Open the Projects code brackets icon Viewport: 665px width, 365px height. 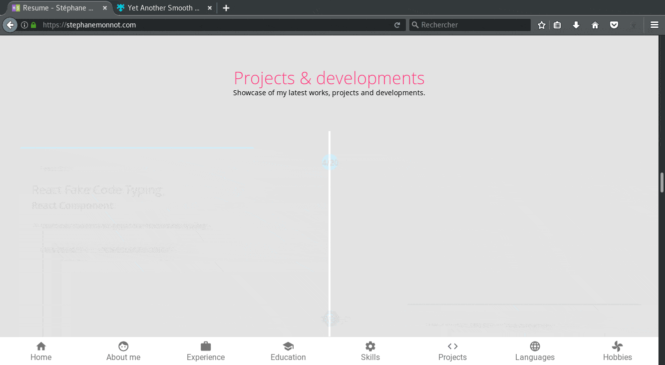pos(452,346)
